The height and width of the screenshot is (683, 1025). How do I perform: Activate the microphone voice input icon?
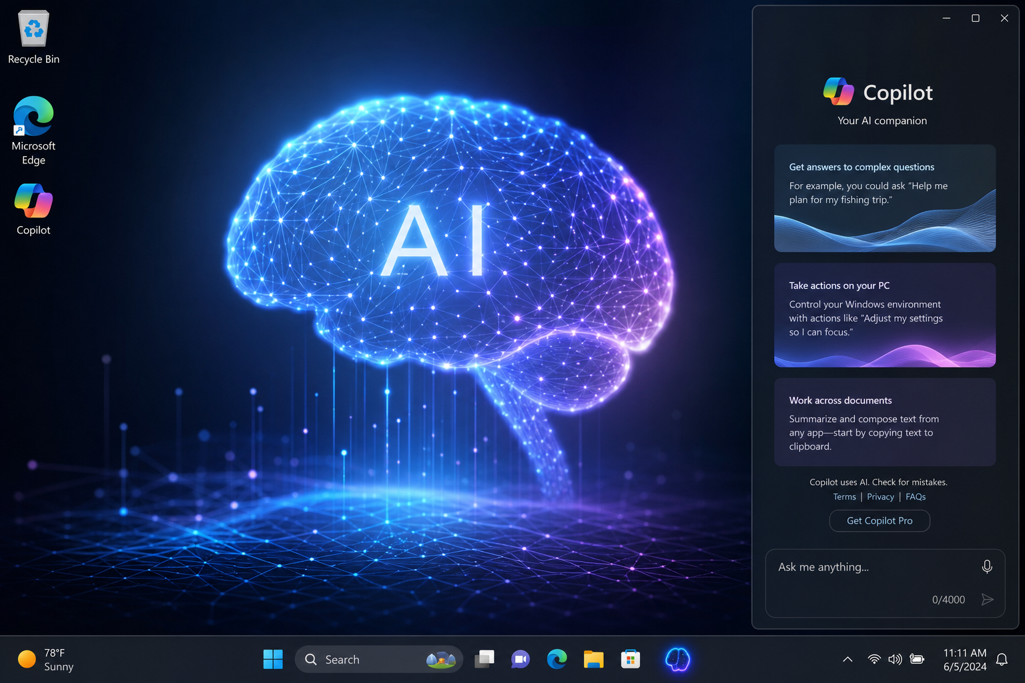click(987, 566)
